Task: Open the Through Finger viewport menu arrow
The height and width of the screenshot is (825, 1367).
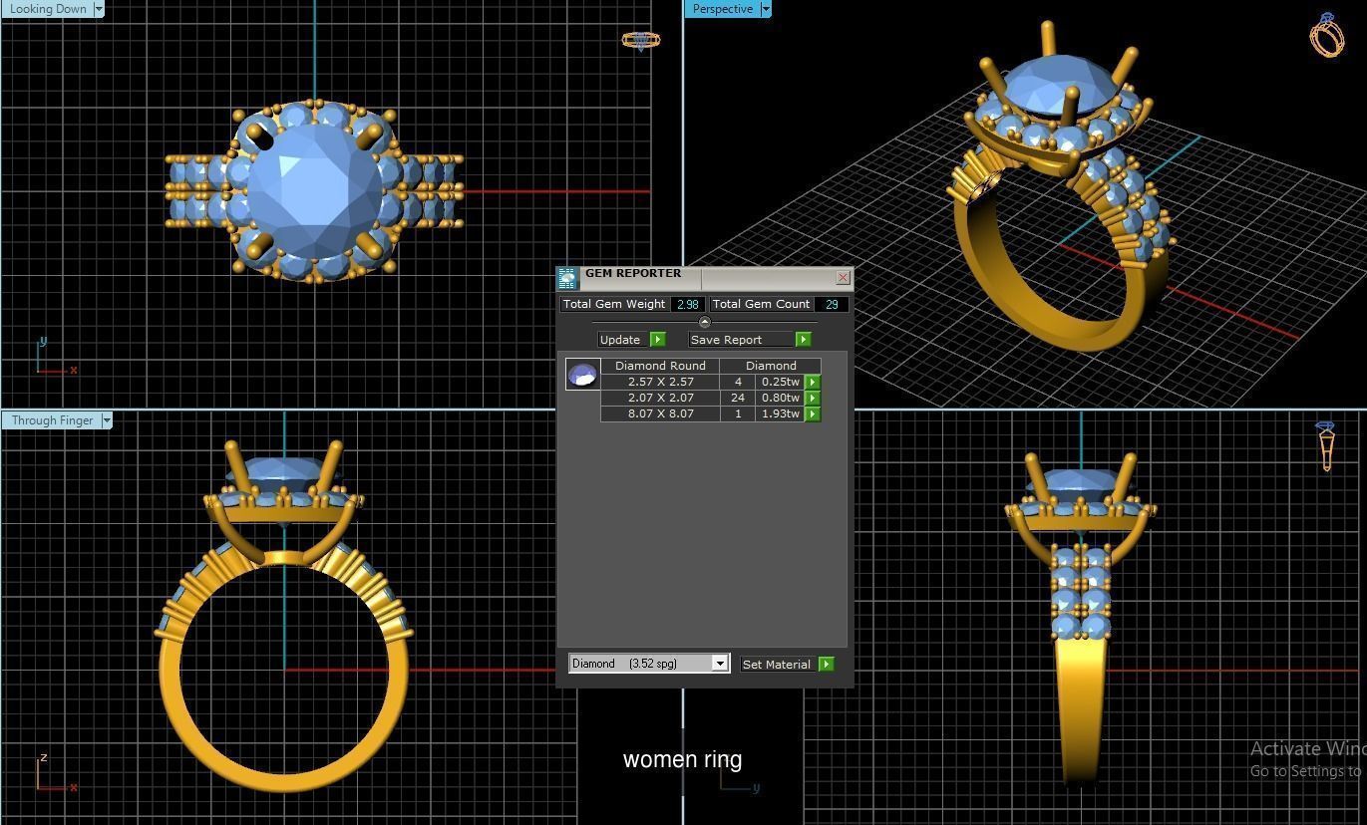Action: click(107, 420)
